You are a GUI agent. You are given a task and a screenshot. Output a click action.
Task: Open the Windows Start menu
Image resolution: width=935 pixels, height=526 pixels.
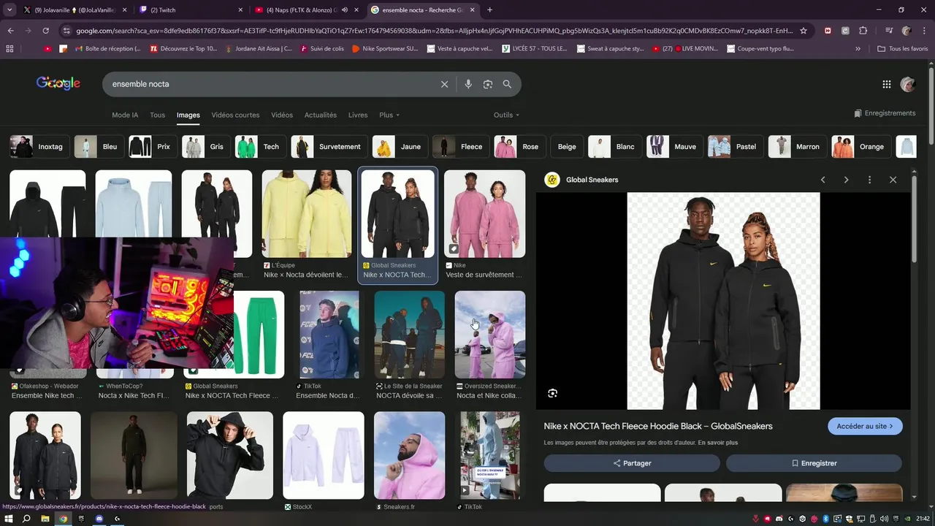tap(9, 519)
